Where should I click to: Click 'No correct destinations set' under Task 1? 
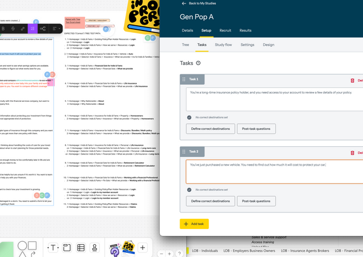point(212,117)
